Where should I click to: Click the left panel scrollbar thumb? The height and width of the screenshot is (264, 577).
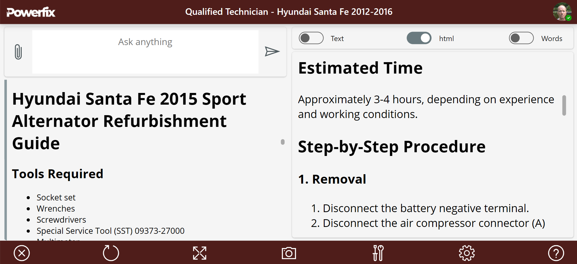283,142
